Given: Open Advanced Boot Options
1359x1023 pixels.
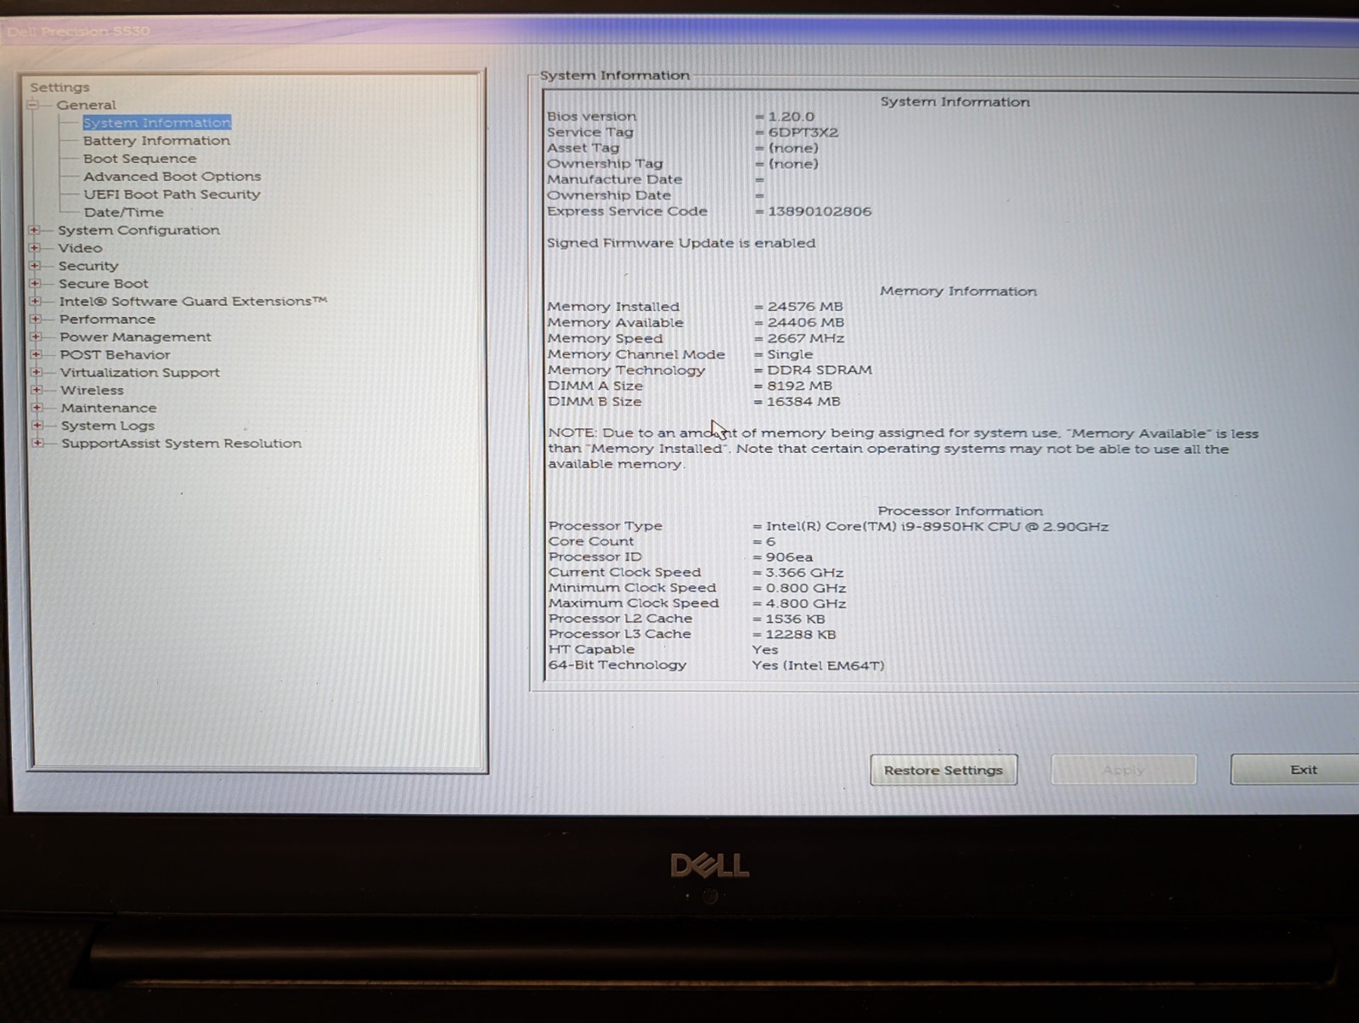Looking at the screenshot, I should pyautogui.click(x=172, y=177).
